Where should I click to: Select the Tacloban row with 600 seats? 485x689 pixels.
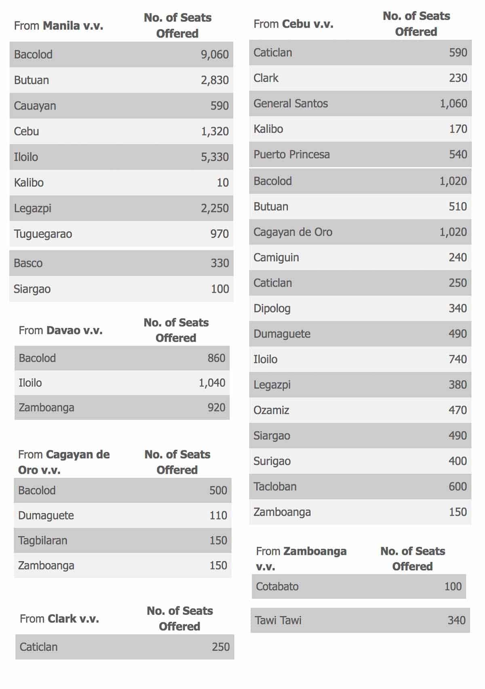pos(360,487)
